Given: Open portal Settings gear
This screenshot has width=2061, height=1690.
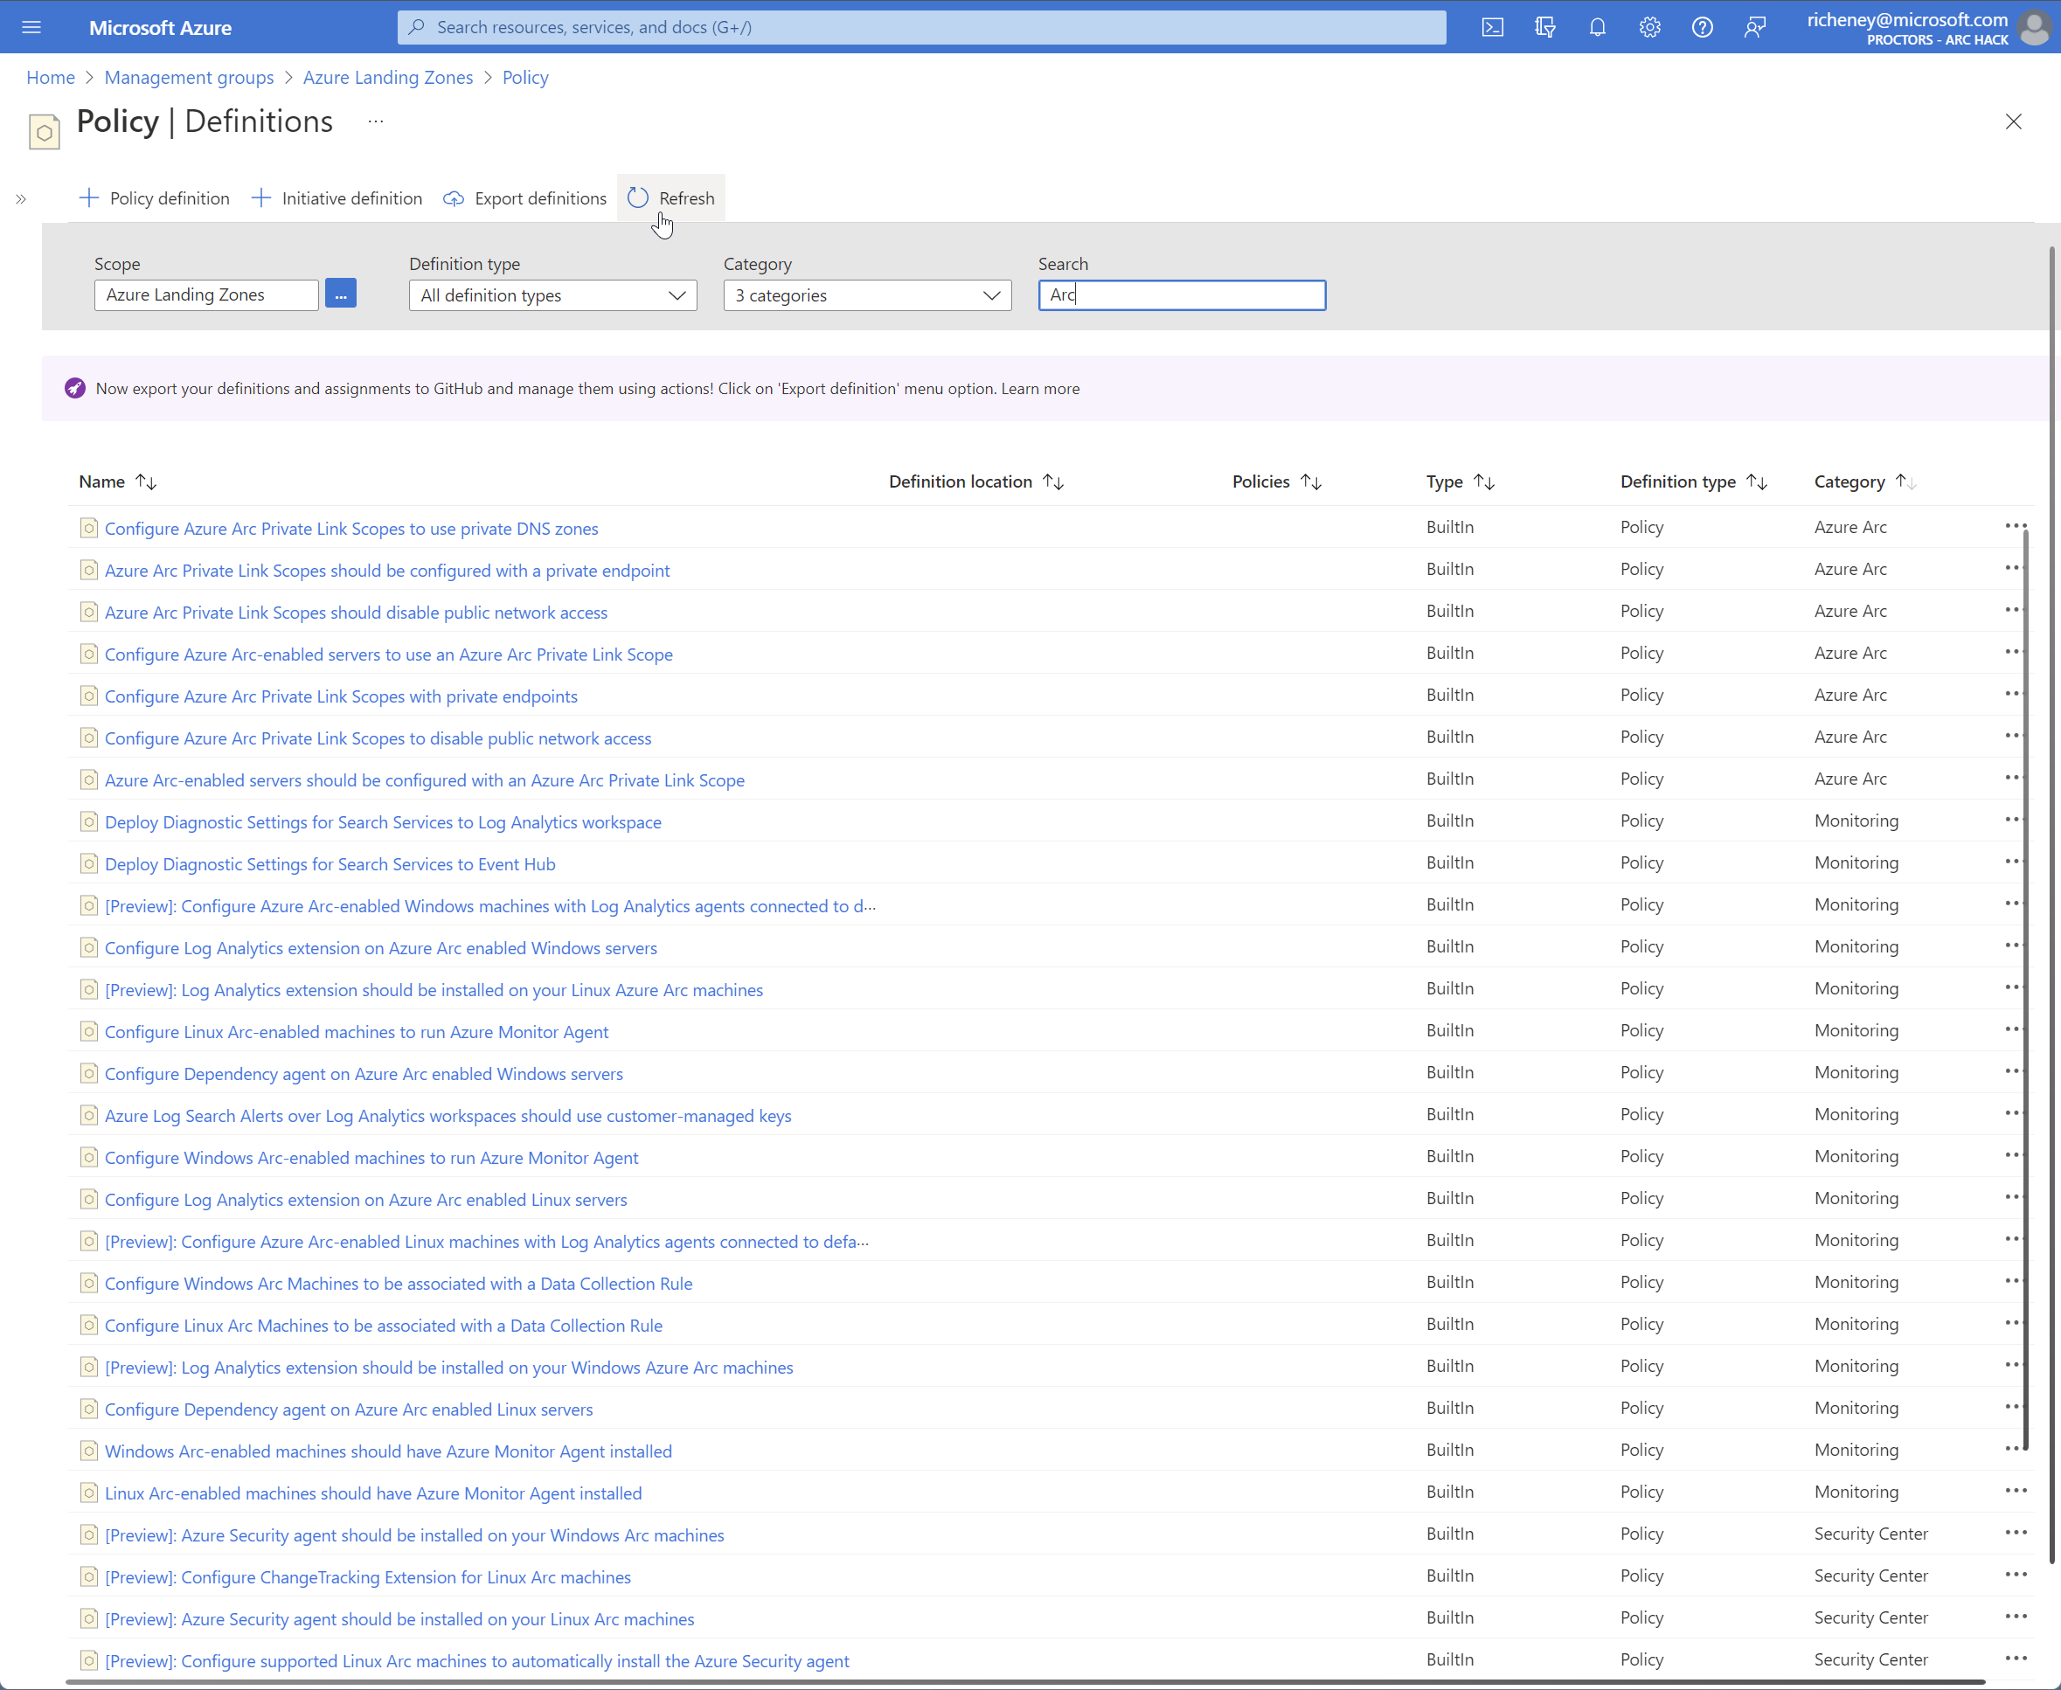Looking at the screenshot, I should click(1649, 26).
